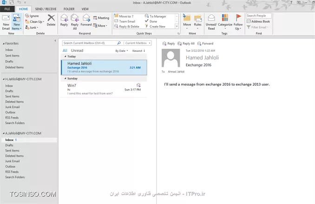315x204 pixels.
Task: Open Deleted Items under Favorites
Action: tap(14, 67)
